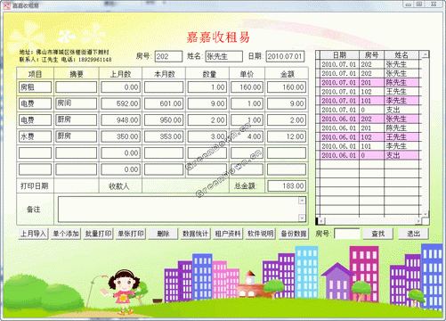Image resolution: width=446 pixels, height=321 pixels.
Task: Click the 删除 button
Action: [163, 234]
